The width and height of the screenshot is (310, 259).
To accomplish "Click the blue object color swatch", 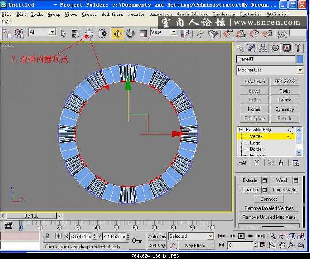I will tap(300, 59).
